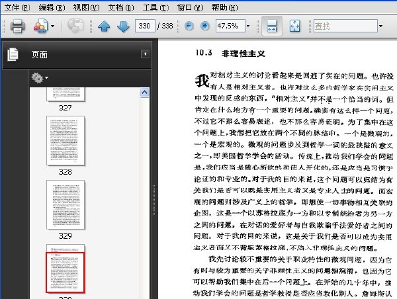The height and width of the screenshot is (299, 397).
Task: Open the 文件(F) menu
Action: point(17,7)
